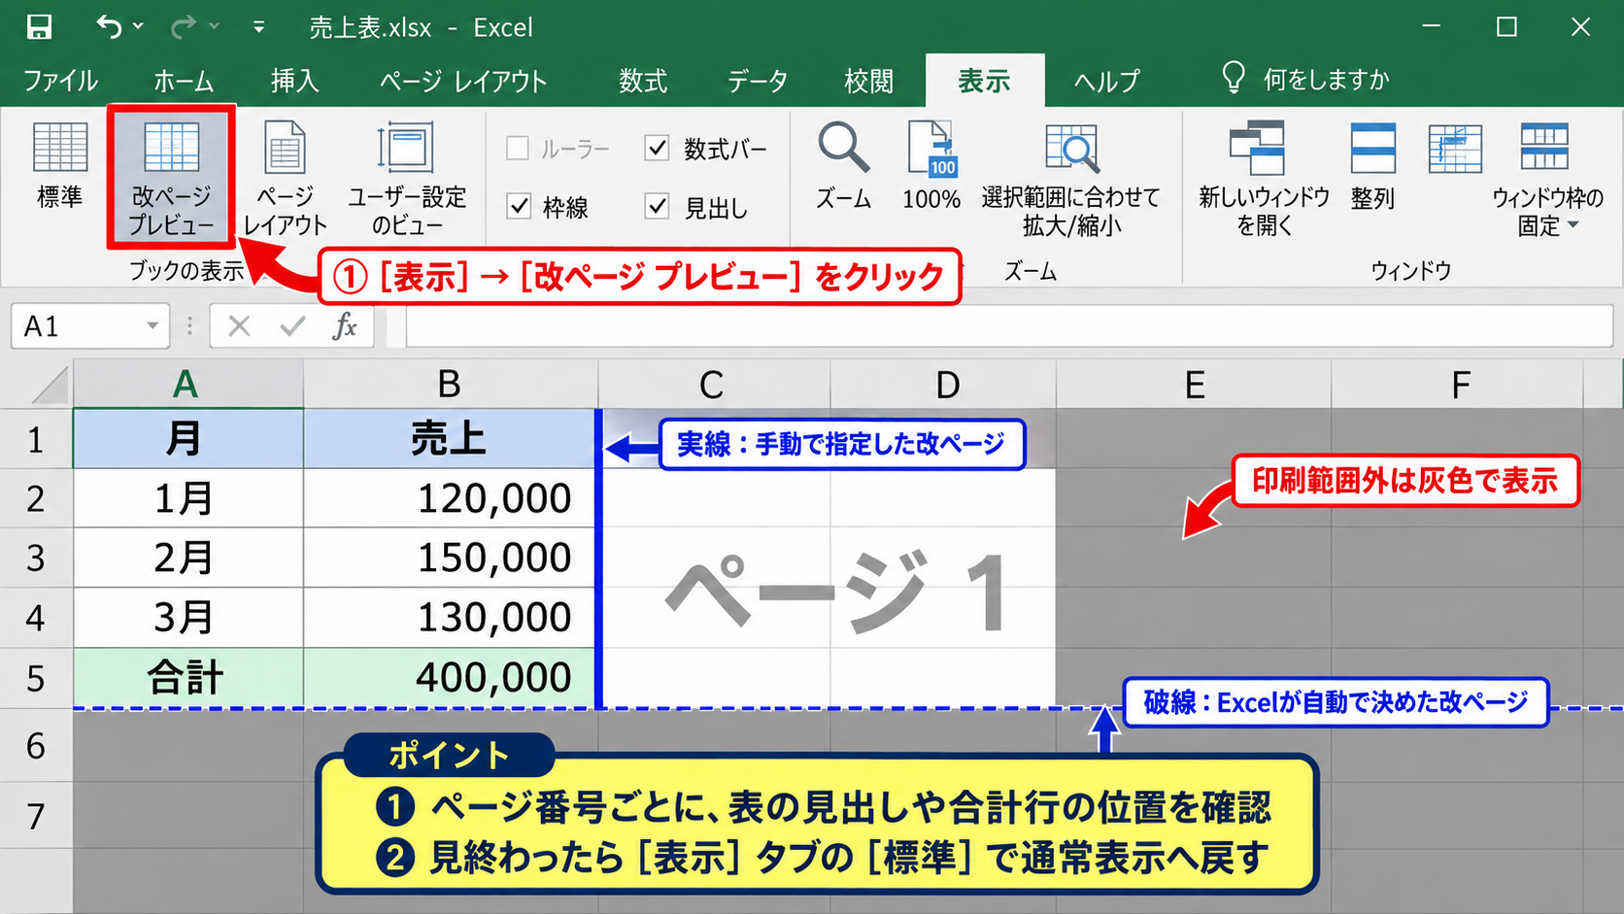Open the ページ レイアウト ribbon tab
This screenshot has height=914, width=1624.
(x=463, y=81)
